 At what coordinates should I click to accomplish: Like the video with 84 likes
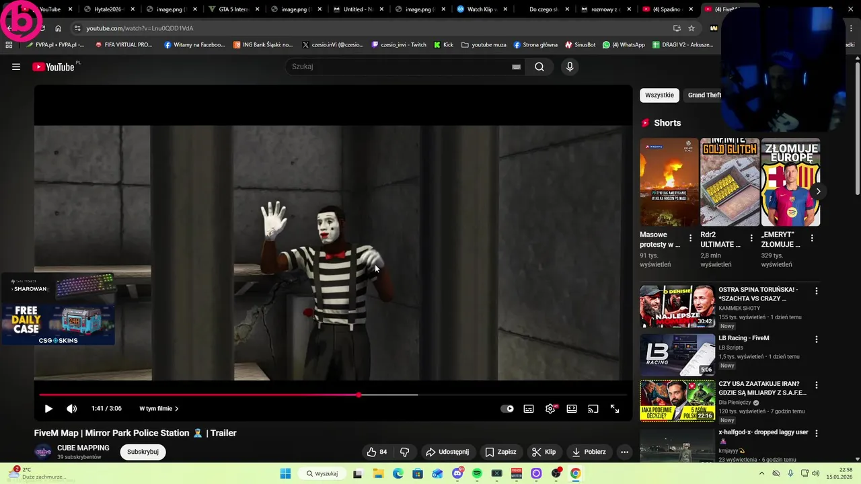[377, 452]
